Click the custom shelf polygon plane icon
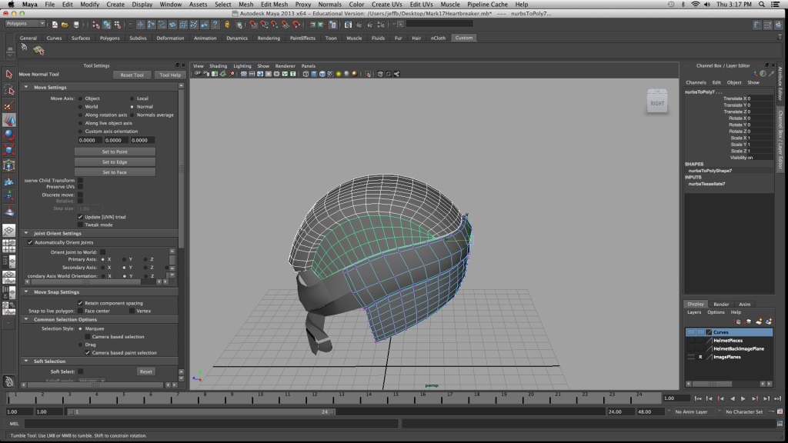Viewport: 788px width, 443px height. click(x=38, y=50)
